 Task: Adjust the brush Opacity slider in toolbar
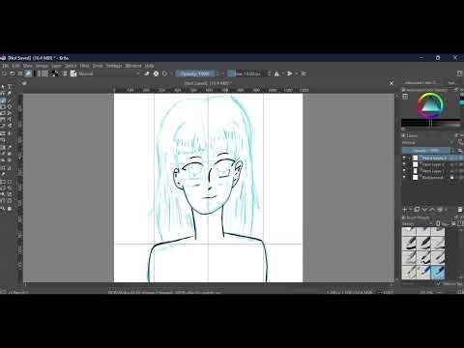[195, 73]
